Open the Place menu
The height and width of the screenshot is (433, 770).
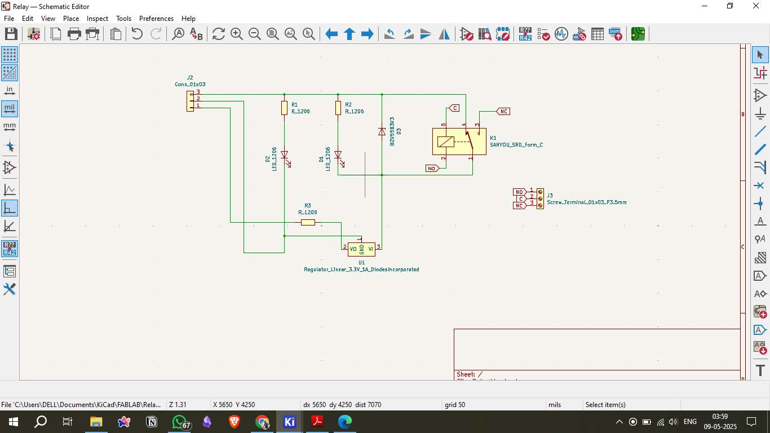[71, 18]
